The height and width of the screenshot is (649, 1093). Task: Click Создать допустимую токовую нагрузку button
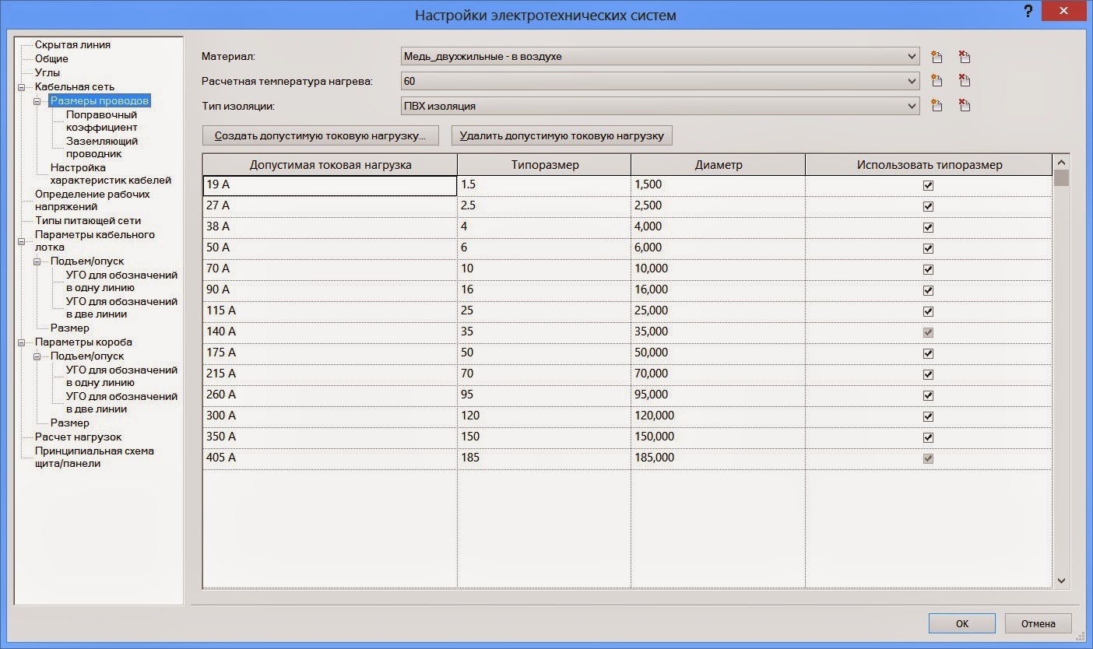[x=320, y=135]
